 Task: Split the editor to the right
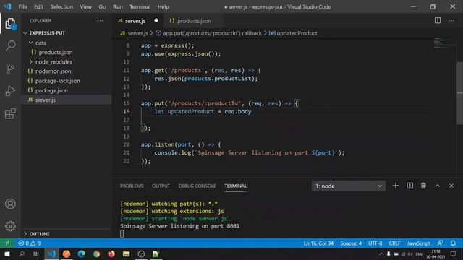[x=438, y=21]
